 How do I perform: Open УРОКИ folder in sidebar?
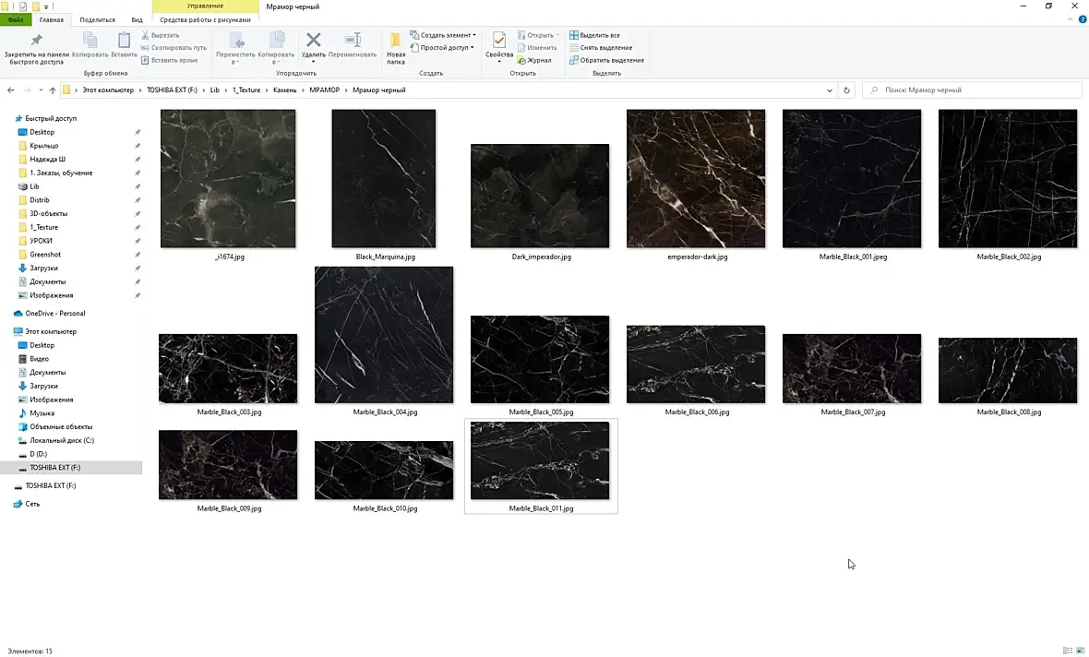click(41, 241)
